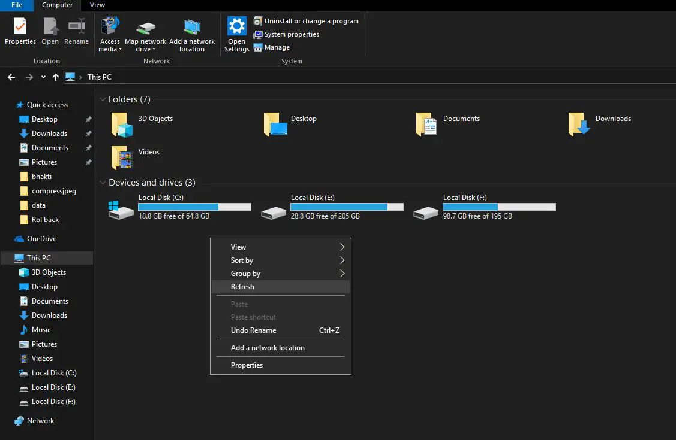
Task: Open compressjpeg folder in sidebar
Action: [53, 191]
